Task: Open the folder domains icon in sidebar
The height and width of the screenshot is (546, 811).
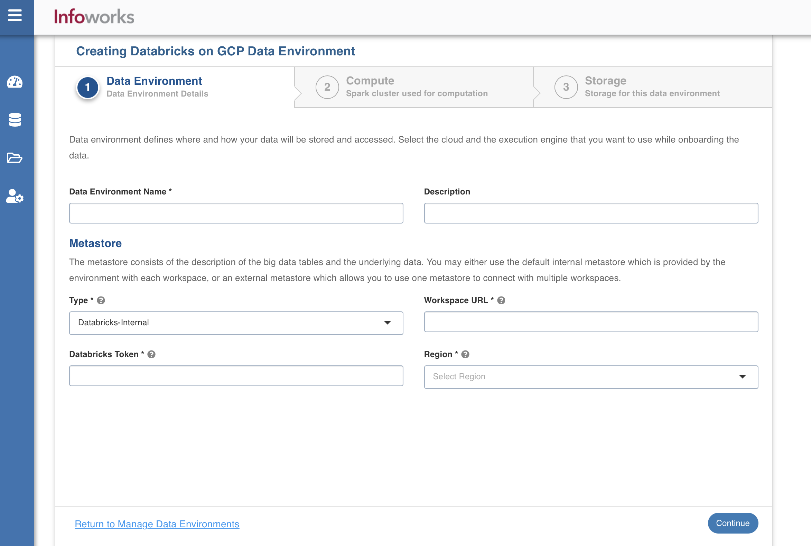Action: click(15, 158)
